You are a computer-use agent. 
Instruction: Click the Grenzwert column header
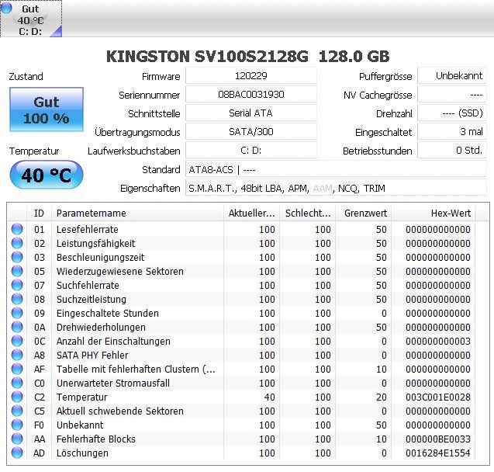364,213
